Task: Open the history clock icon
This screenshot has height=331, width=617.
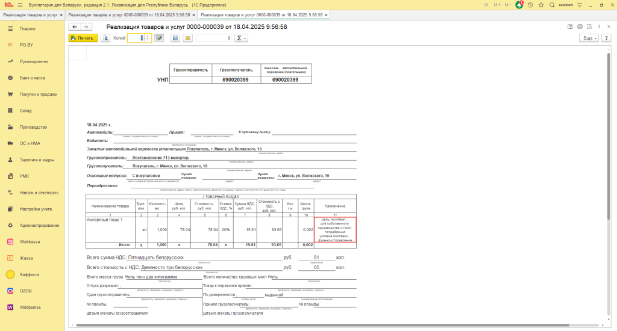Action: pos(530,5)
